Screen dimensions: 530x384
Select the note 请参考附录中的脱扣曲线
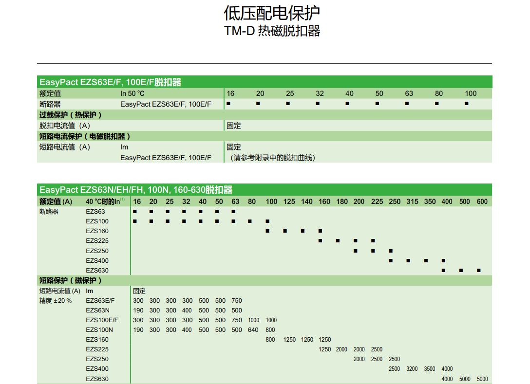point(273,158)
